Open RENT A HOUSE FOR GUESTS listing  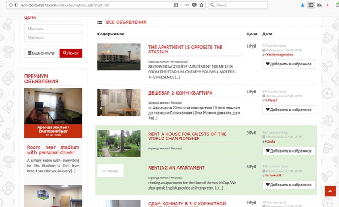pos(187,136)
